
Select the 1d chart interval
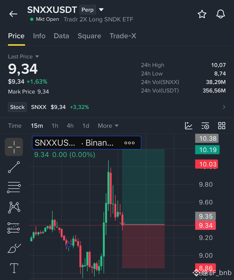pos(86,126)
